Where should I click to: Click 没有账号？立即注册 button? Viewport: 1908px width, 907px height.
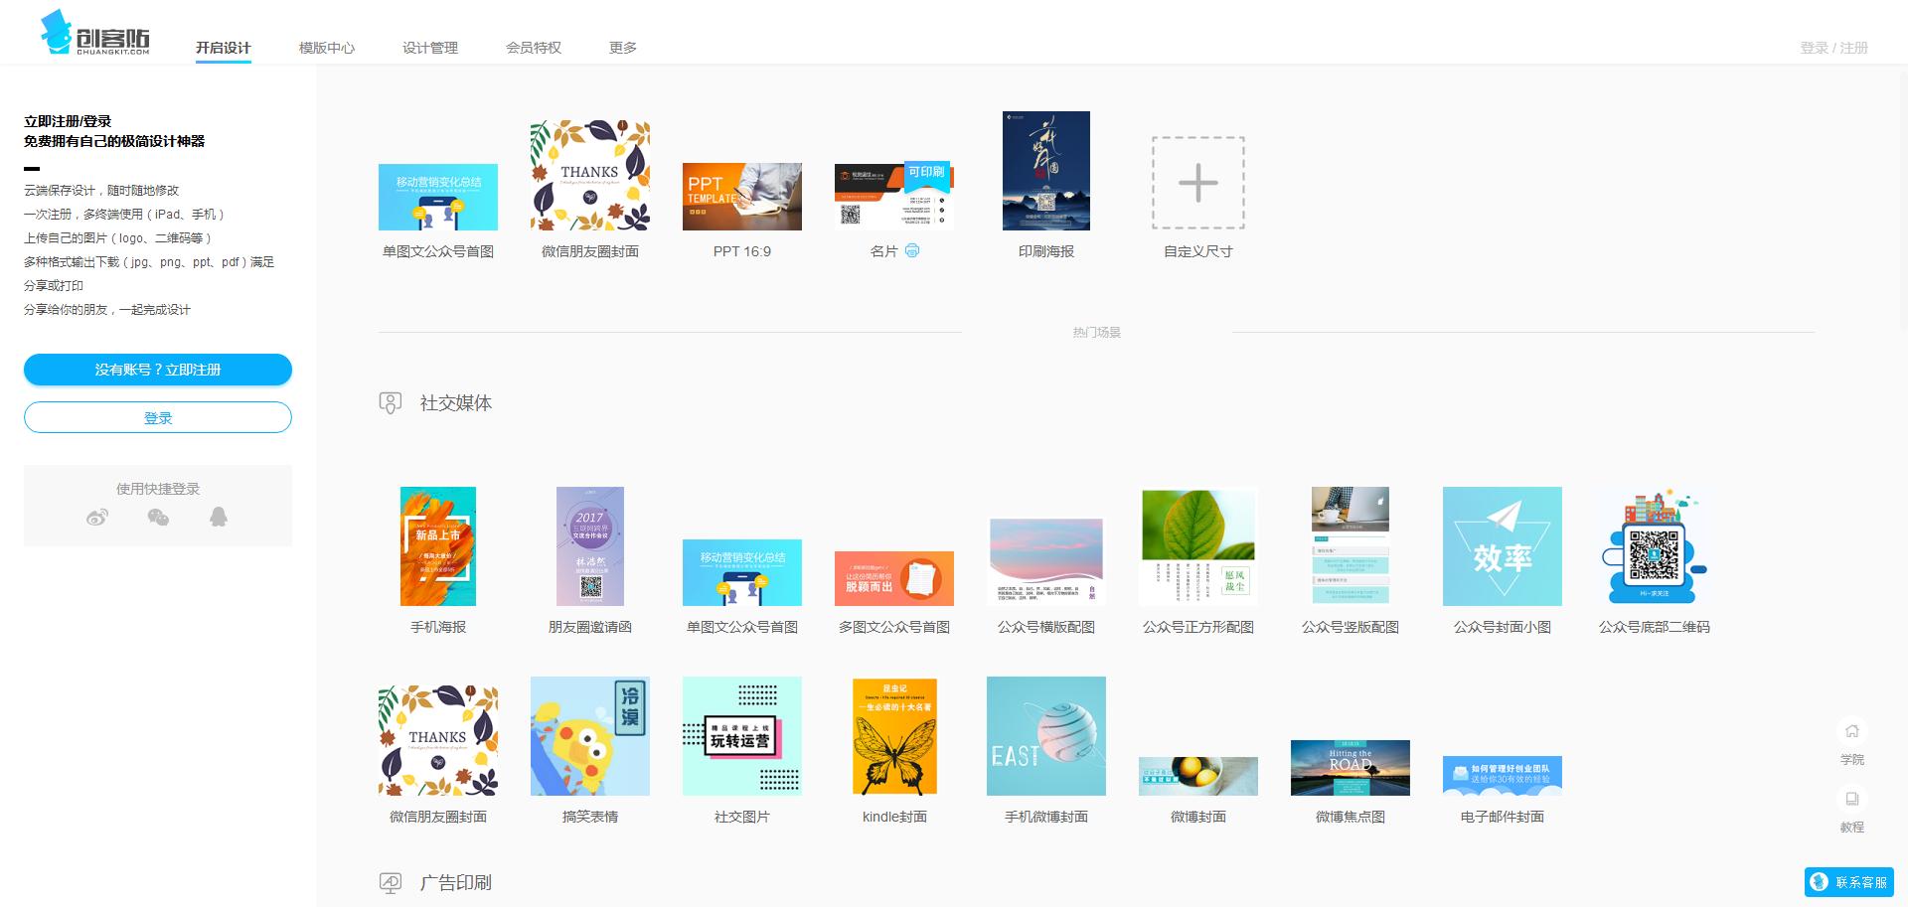tap(157, 370)
